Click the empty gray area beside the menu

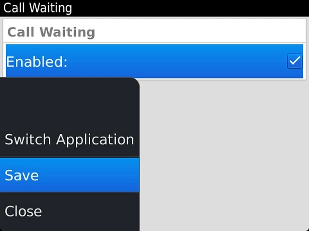click(x=224, y=155)
